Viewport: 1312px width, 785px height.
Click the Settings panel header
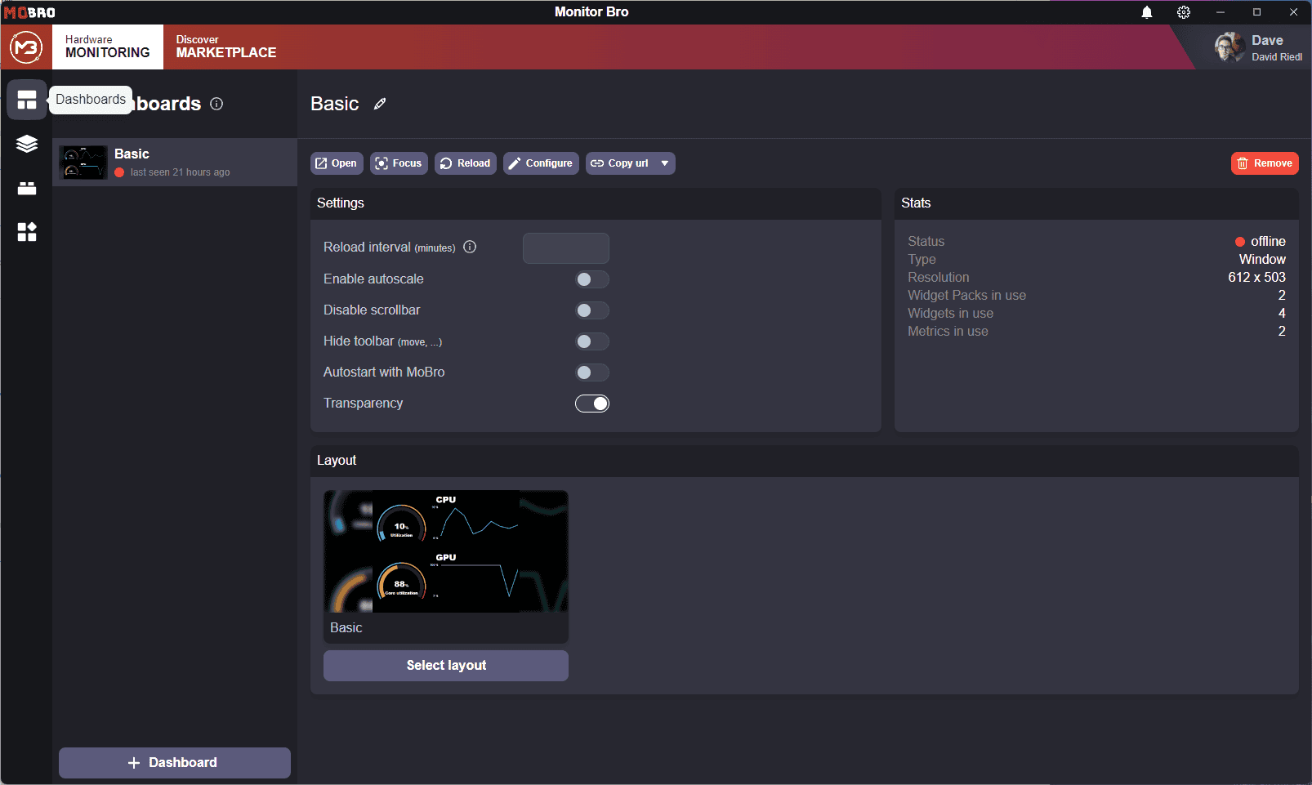pos(596,203)
